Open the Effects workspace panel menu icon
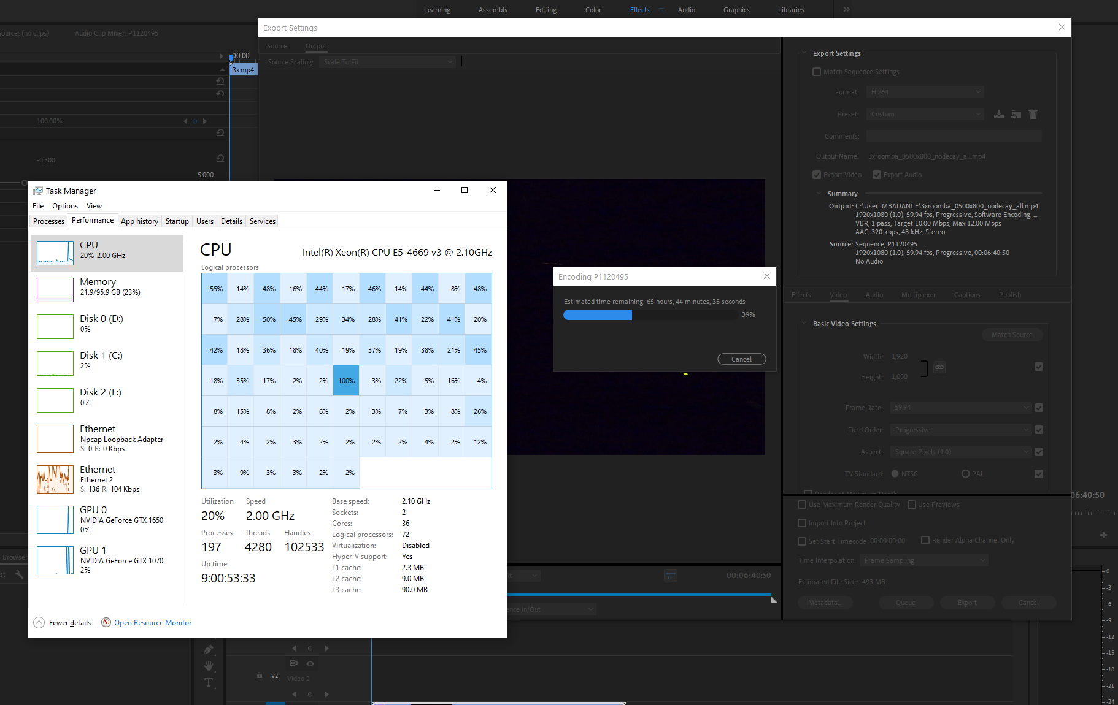The width and height of the screenshot is (1118, 705). point(661,10)
